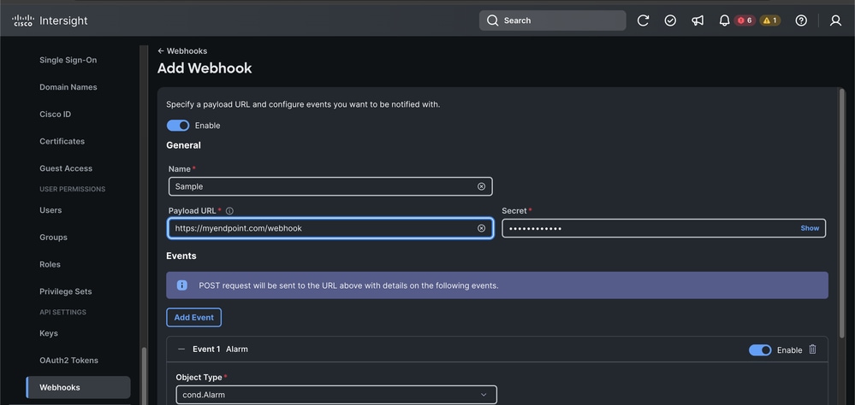Collapse the Event 1 Alarm section
The width and height of the screenshot is (855, 405).
pos(181,349)
